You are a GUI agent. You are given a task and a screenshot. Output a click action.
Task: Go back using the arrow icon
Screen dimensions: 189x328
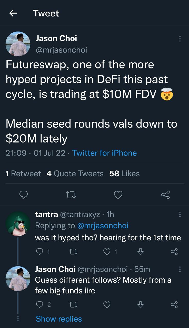coord(13,13)
